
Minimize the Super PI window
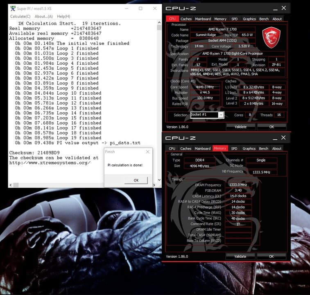pos(127,8)
